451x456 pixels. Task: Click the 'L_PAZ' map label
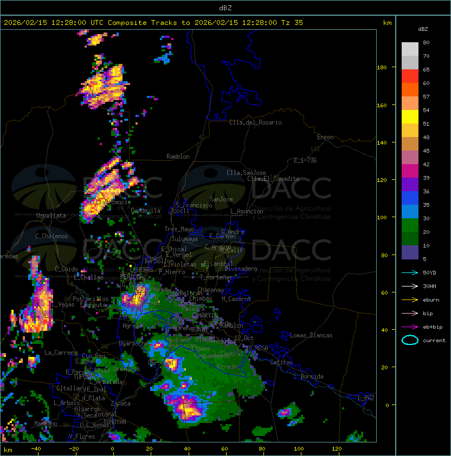(x=366, y=398)
